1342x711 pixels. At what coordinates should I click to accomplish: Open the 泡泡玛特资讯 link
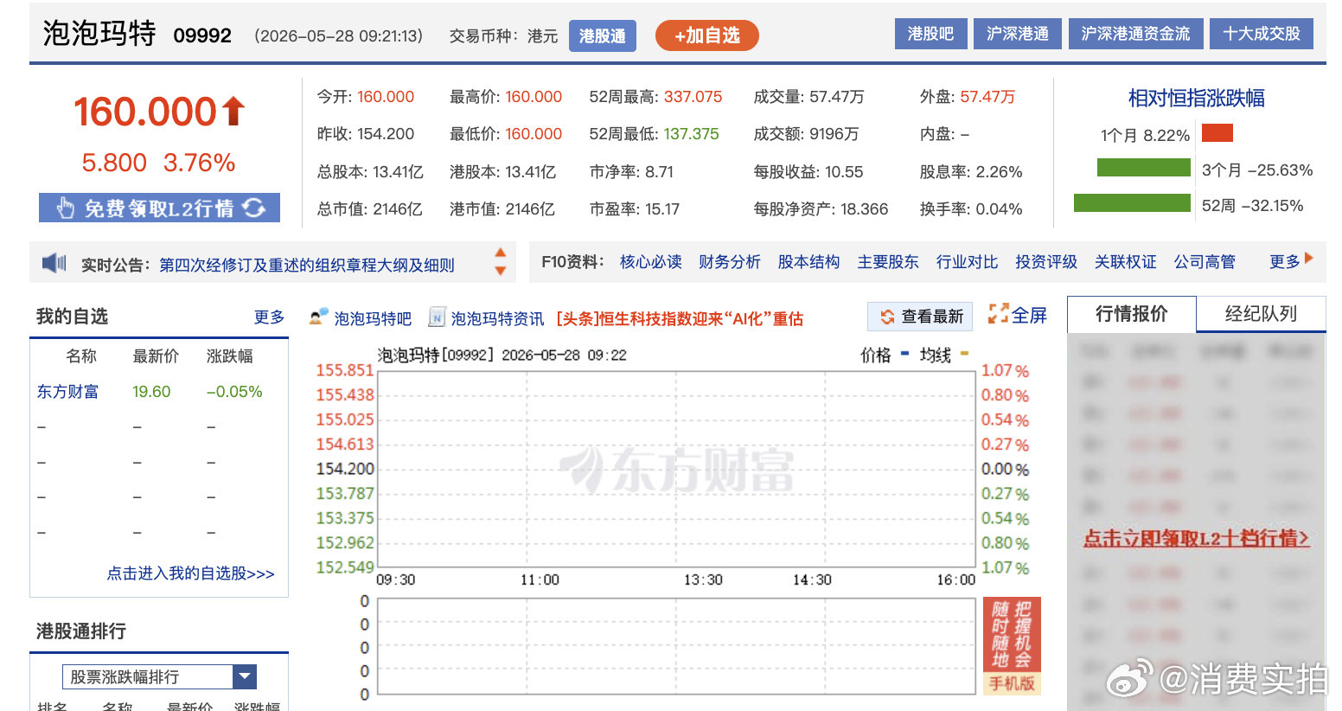coord(497,318)
